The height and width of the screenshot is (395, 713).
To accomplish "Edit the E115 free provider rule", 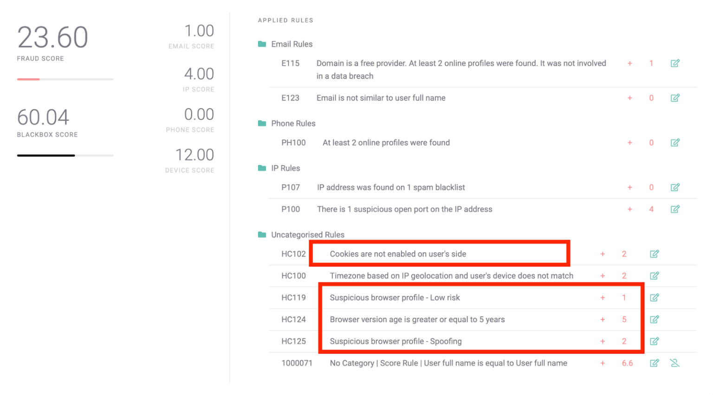I will tap(674, 63).
